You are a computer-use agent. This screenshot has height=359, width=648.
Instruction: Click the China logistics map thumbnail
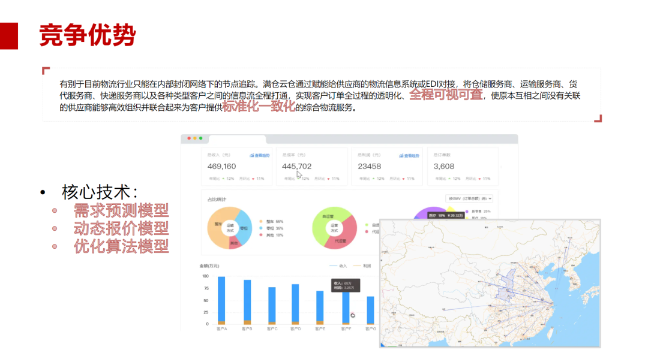[x=490, y=283]
